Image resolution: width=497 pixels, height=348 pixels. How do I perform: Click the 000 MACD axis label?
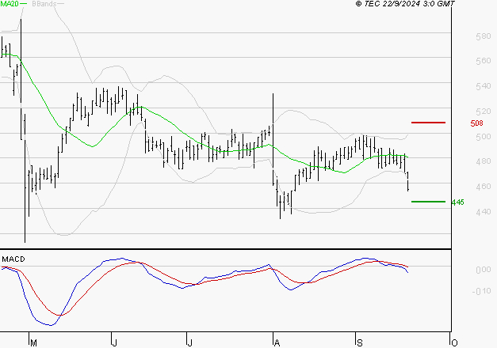(483, 270)
